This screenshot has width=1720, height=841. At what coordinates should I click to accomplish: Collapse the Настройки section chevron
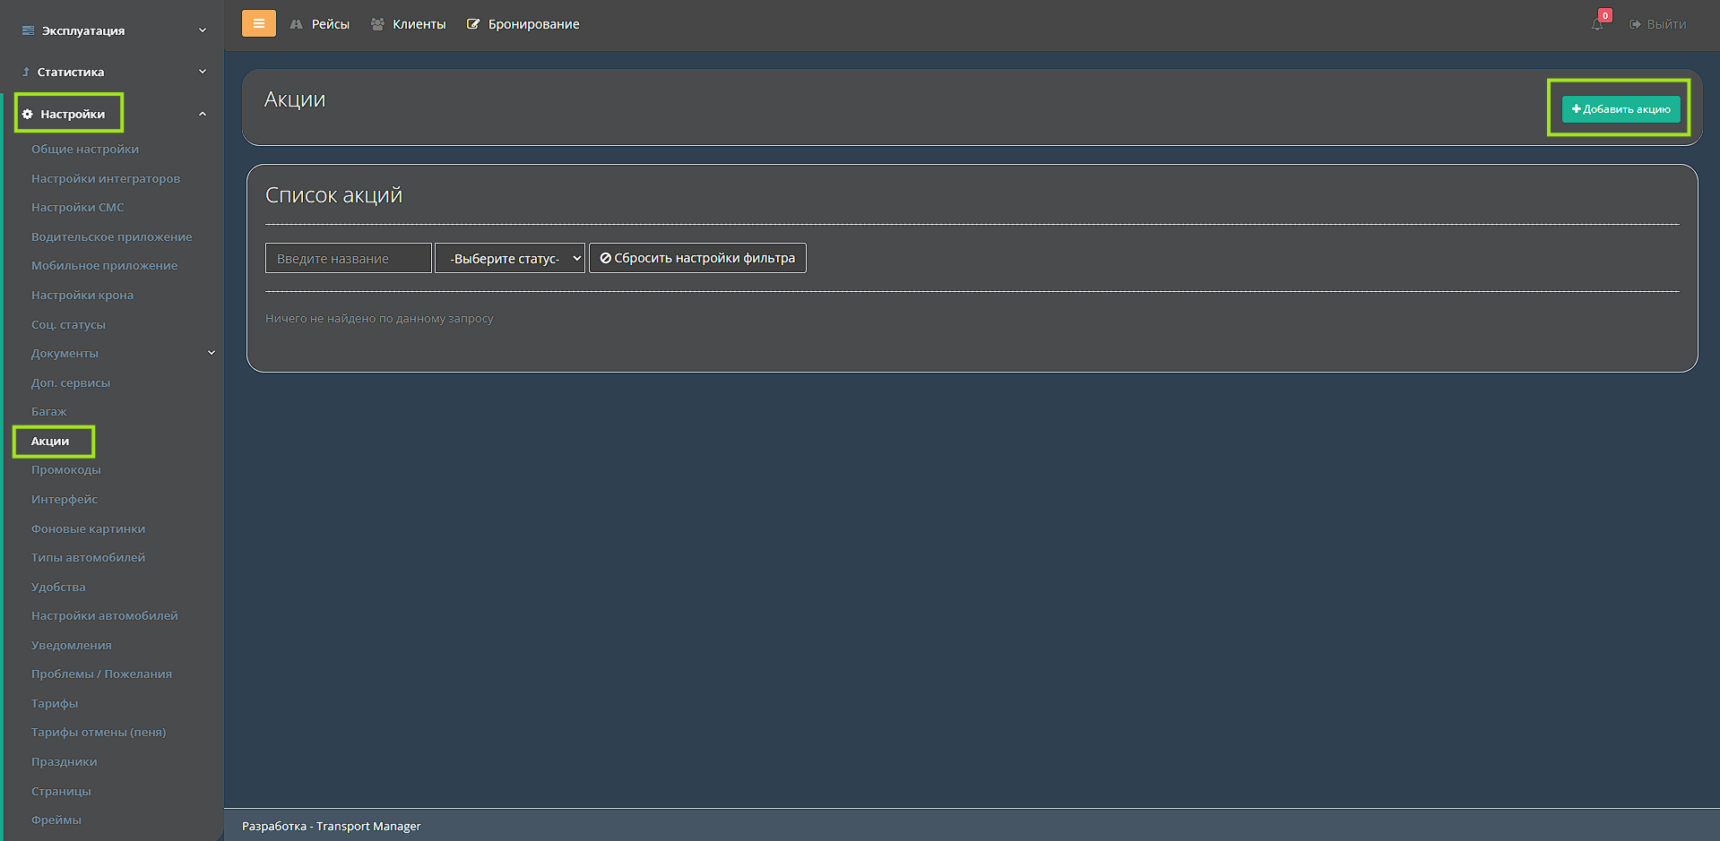click(203, 114)
